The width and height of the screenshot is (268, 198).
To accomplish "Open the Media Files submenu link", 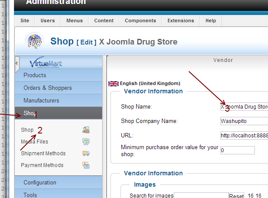I will point(34,142).
